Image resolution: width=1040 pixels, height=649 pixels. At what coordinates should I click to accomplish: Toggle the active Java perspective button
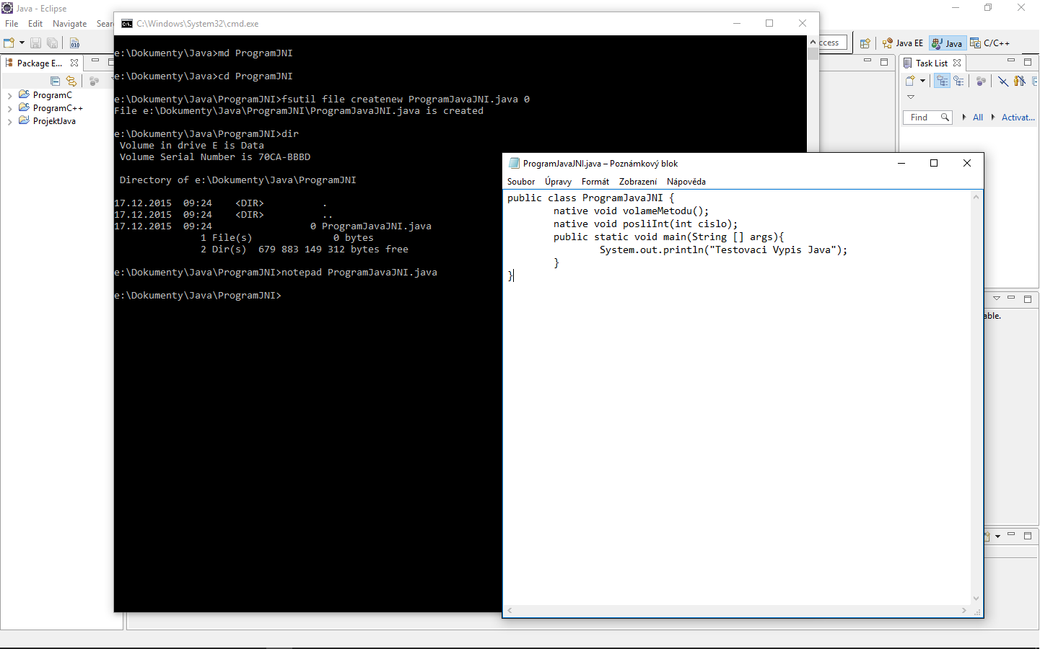point(947,43)
